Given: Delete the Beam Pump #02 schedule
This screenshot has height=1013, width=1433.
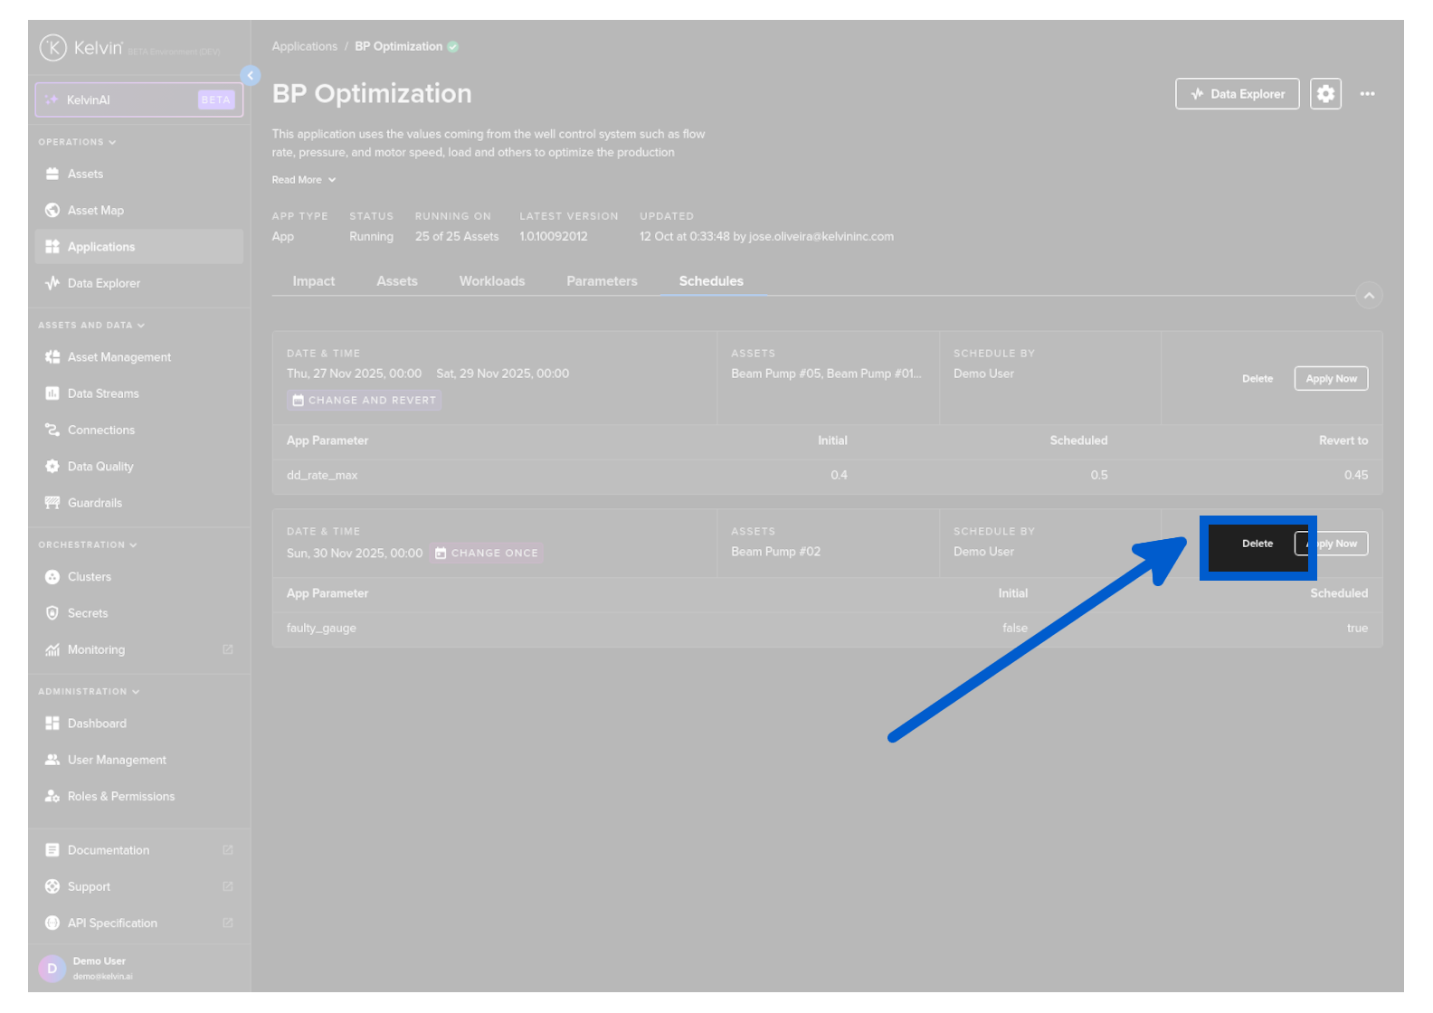Looking at the screenshot, I should click(x=1257, y=544).
